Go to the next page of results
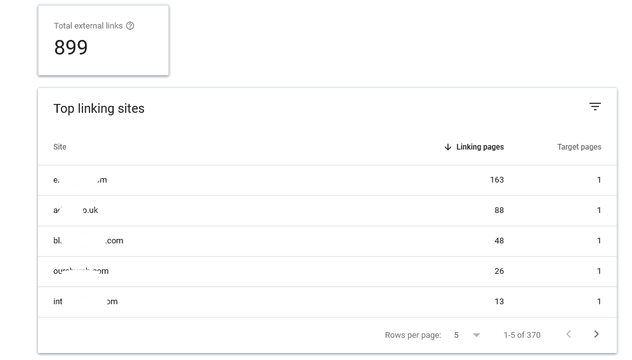Screen dimensions: 632x360 (x=596, y=334)
